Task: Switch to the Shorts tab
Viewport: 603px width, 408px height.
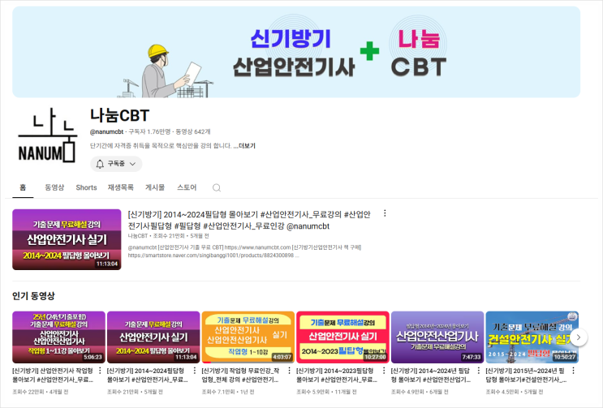Action: pos(86,187)
